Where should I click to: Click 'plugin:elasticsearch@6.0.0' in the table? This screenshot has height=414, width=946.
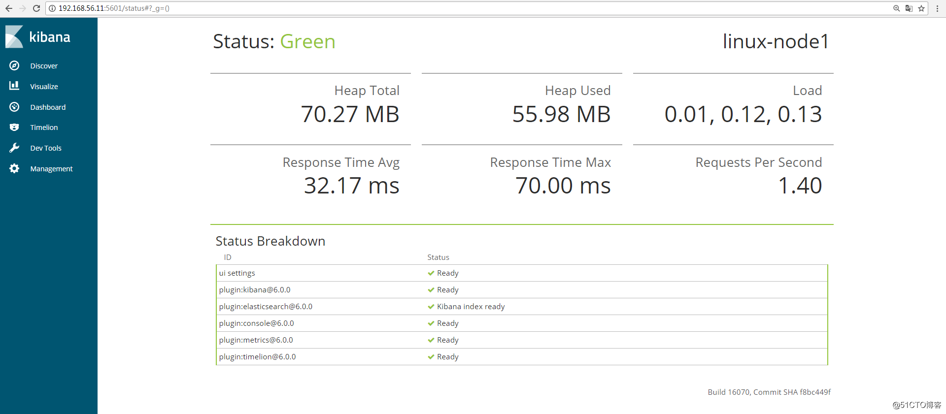coord(266,307)
